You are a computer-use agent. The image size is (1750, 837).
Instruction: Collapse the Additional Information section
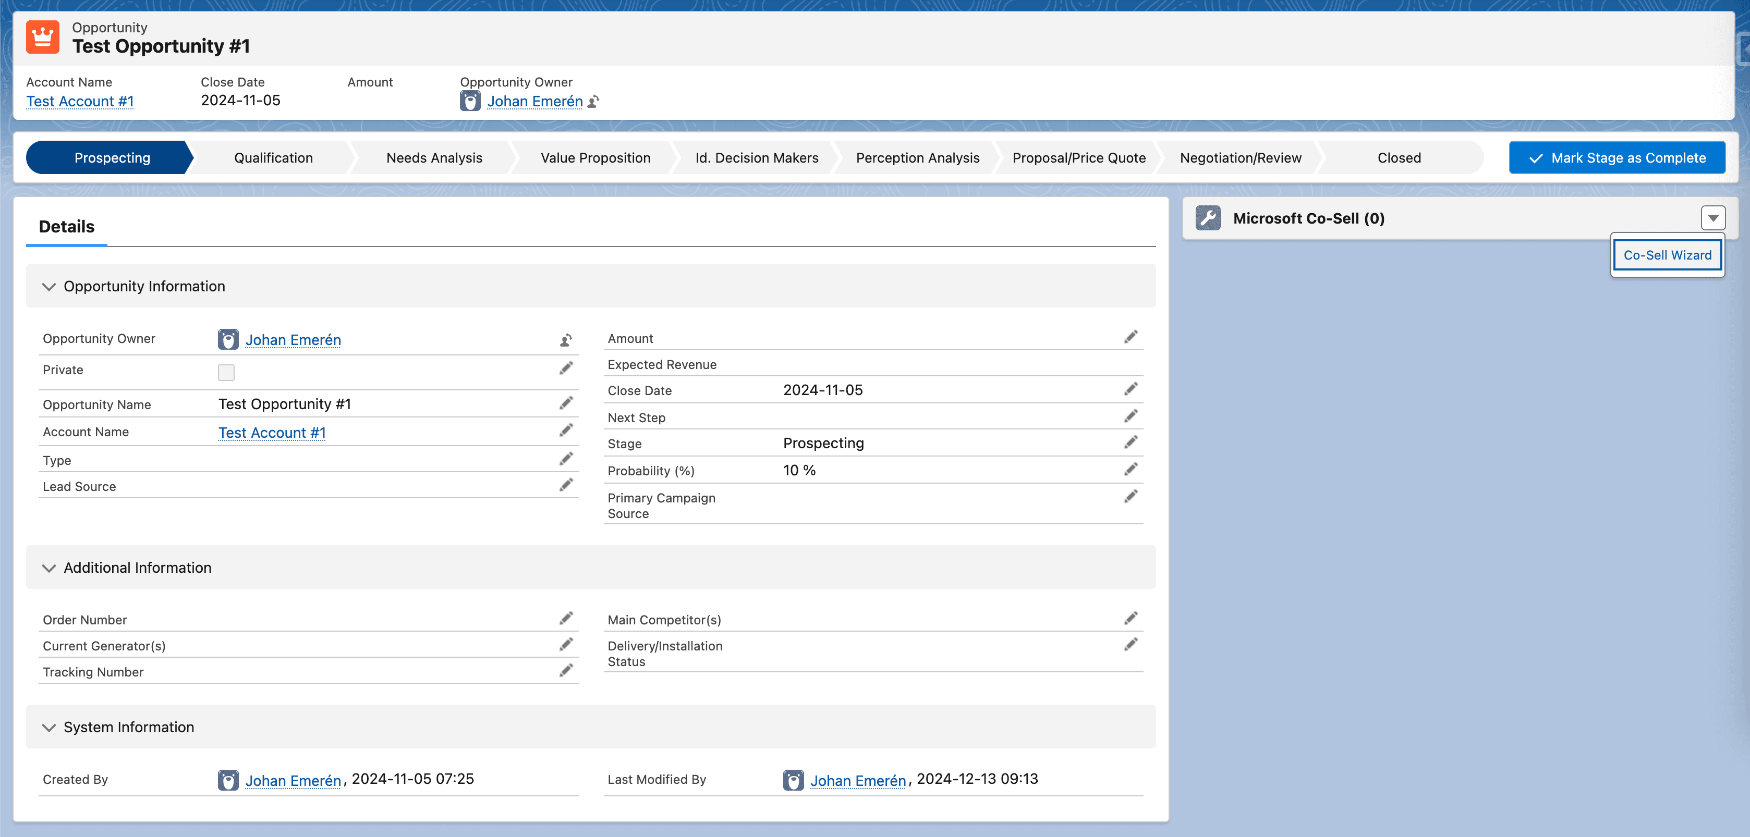pos(49,568)
